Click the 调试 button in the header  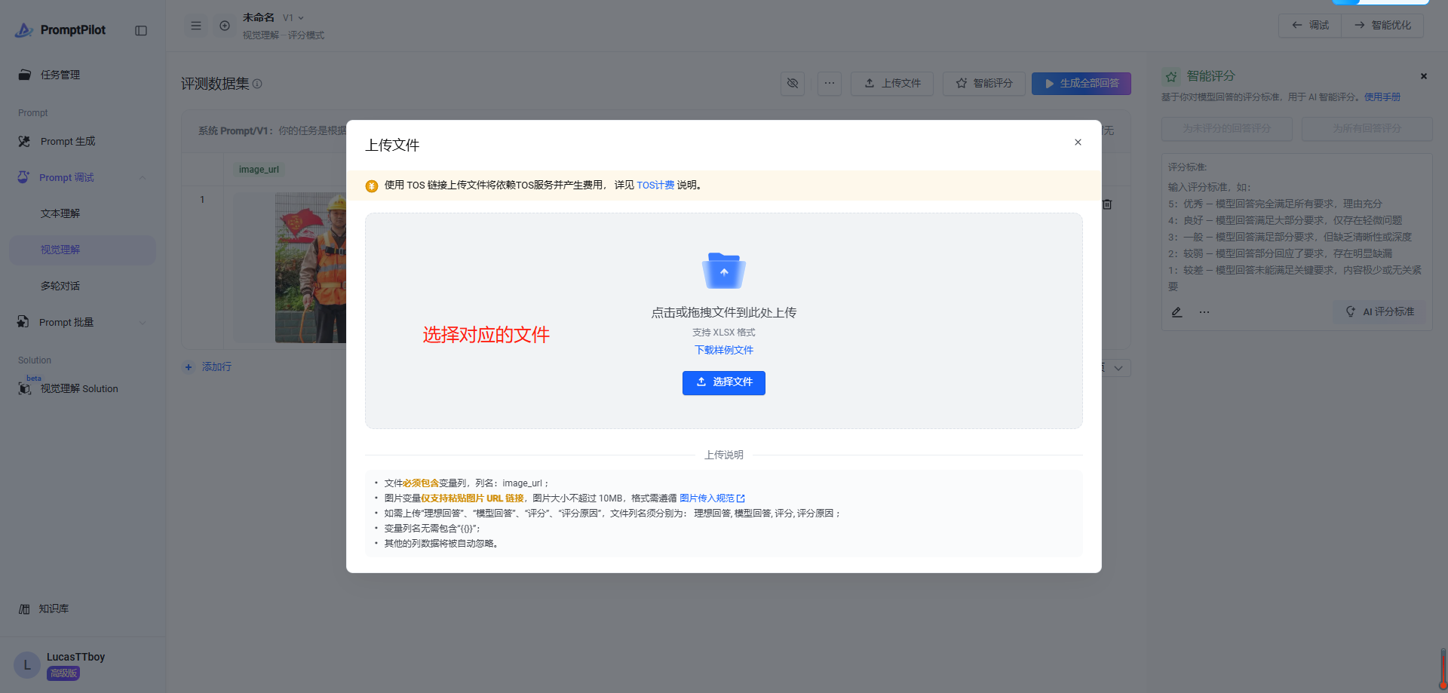1310,25
